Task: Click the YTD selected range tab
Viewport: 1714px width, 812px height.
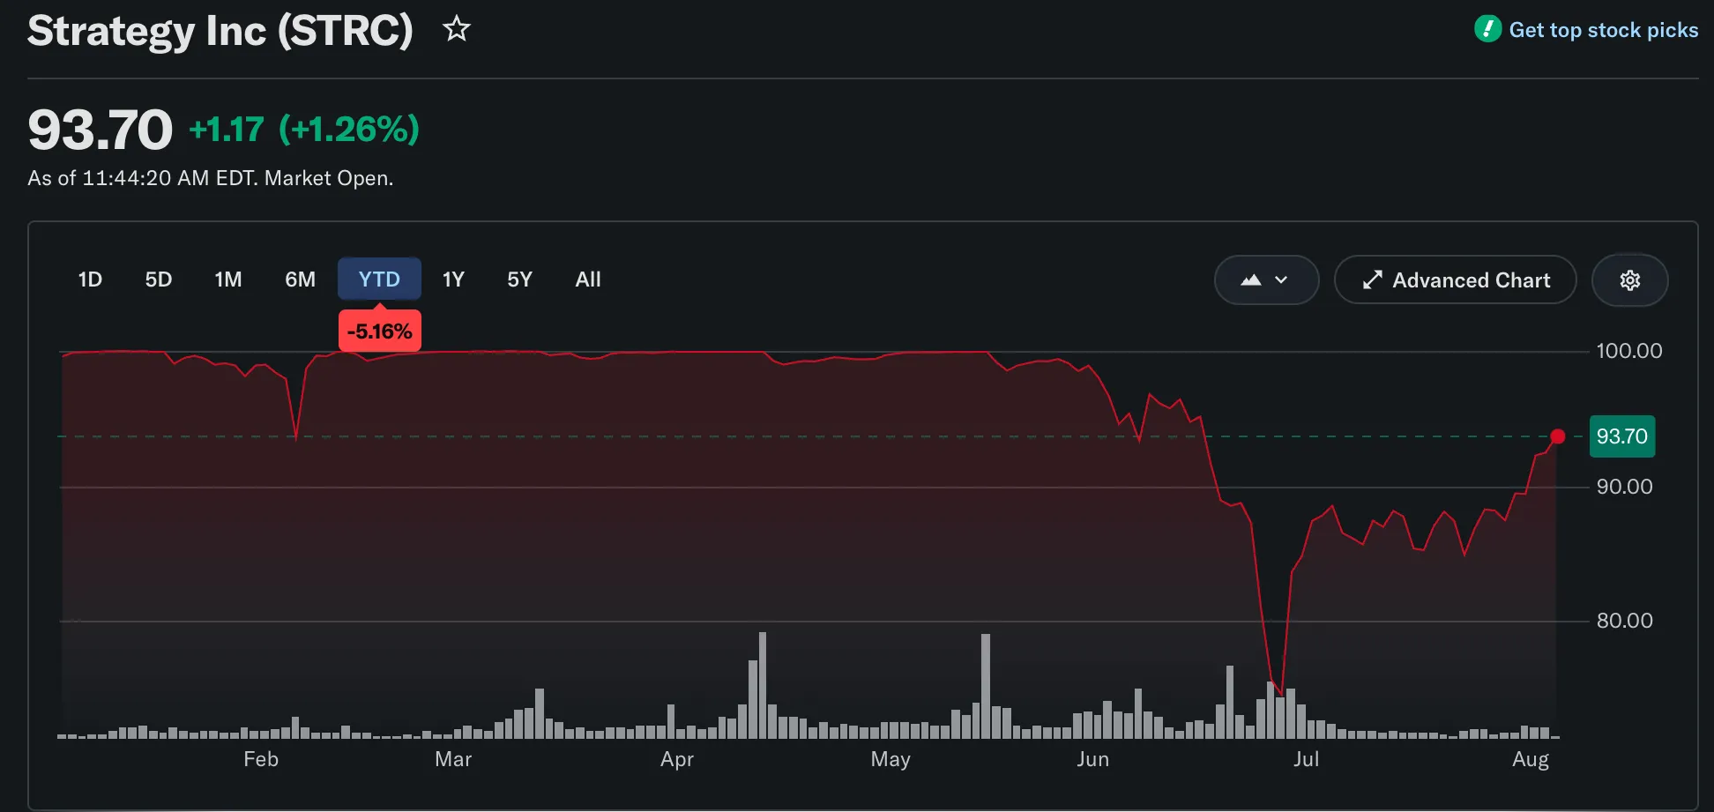Action: [x=379, y=279]
